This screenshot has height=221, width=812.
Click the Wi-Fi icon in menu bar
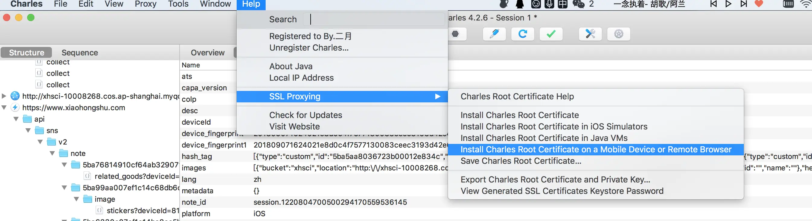(806, 4)
